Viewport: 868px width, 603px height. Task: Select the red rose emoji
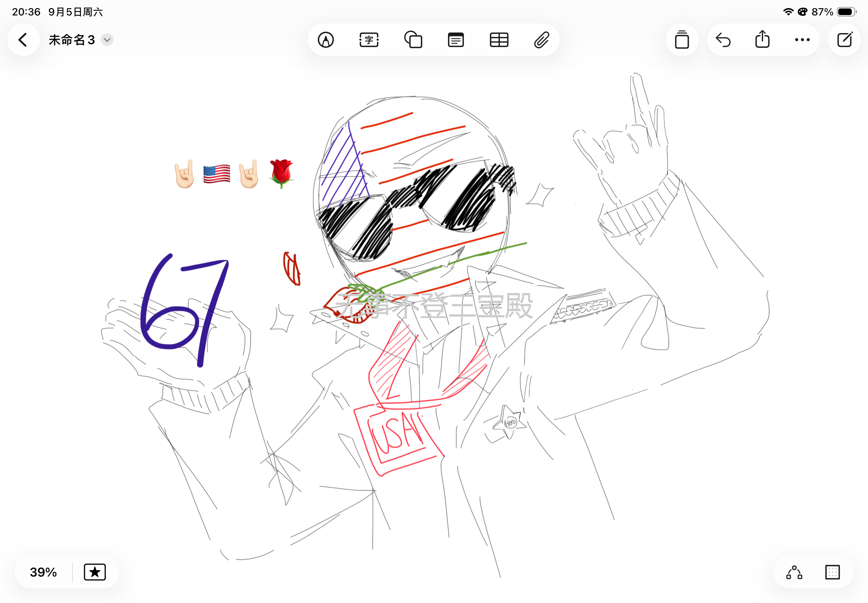tap(281, 174)
